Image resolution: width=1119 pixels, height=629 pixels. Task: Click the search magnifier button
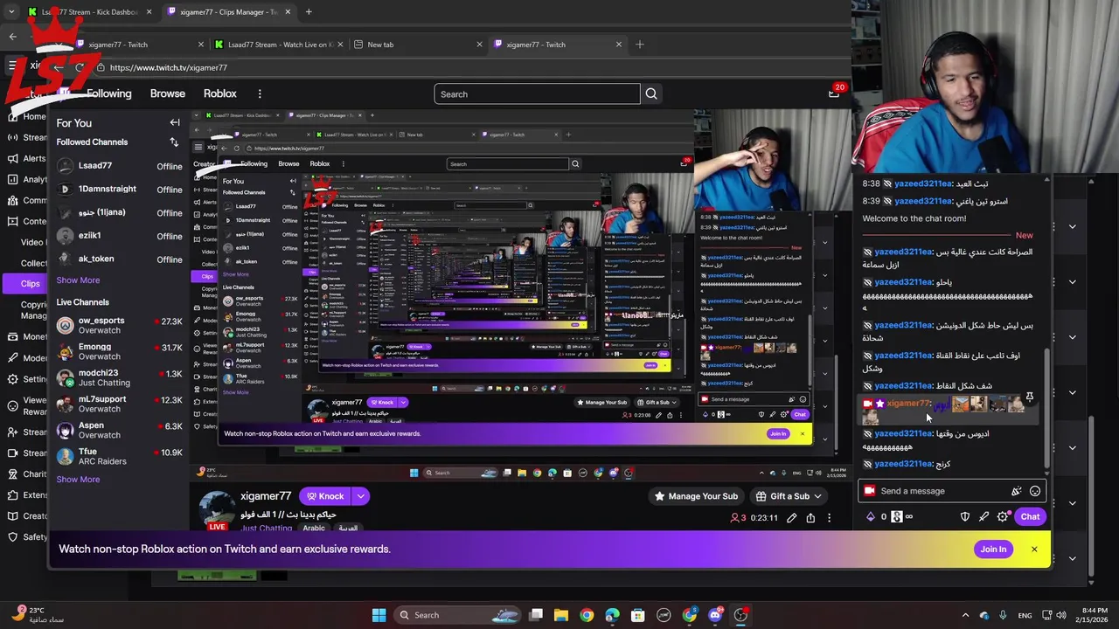[651, 94]
